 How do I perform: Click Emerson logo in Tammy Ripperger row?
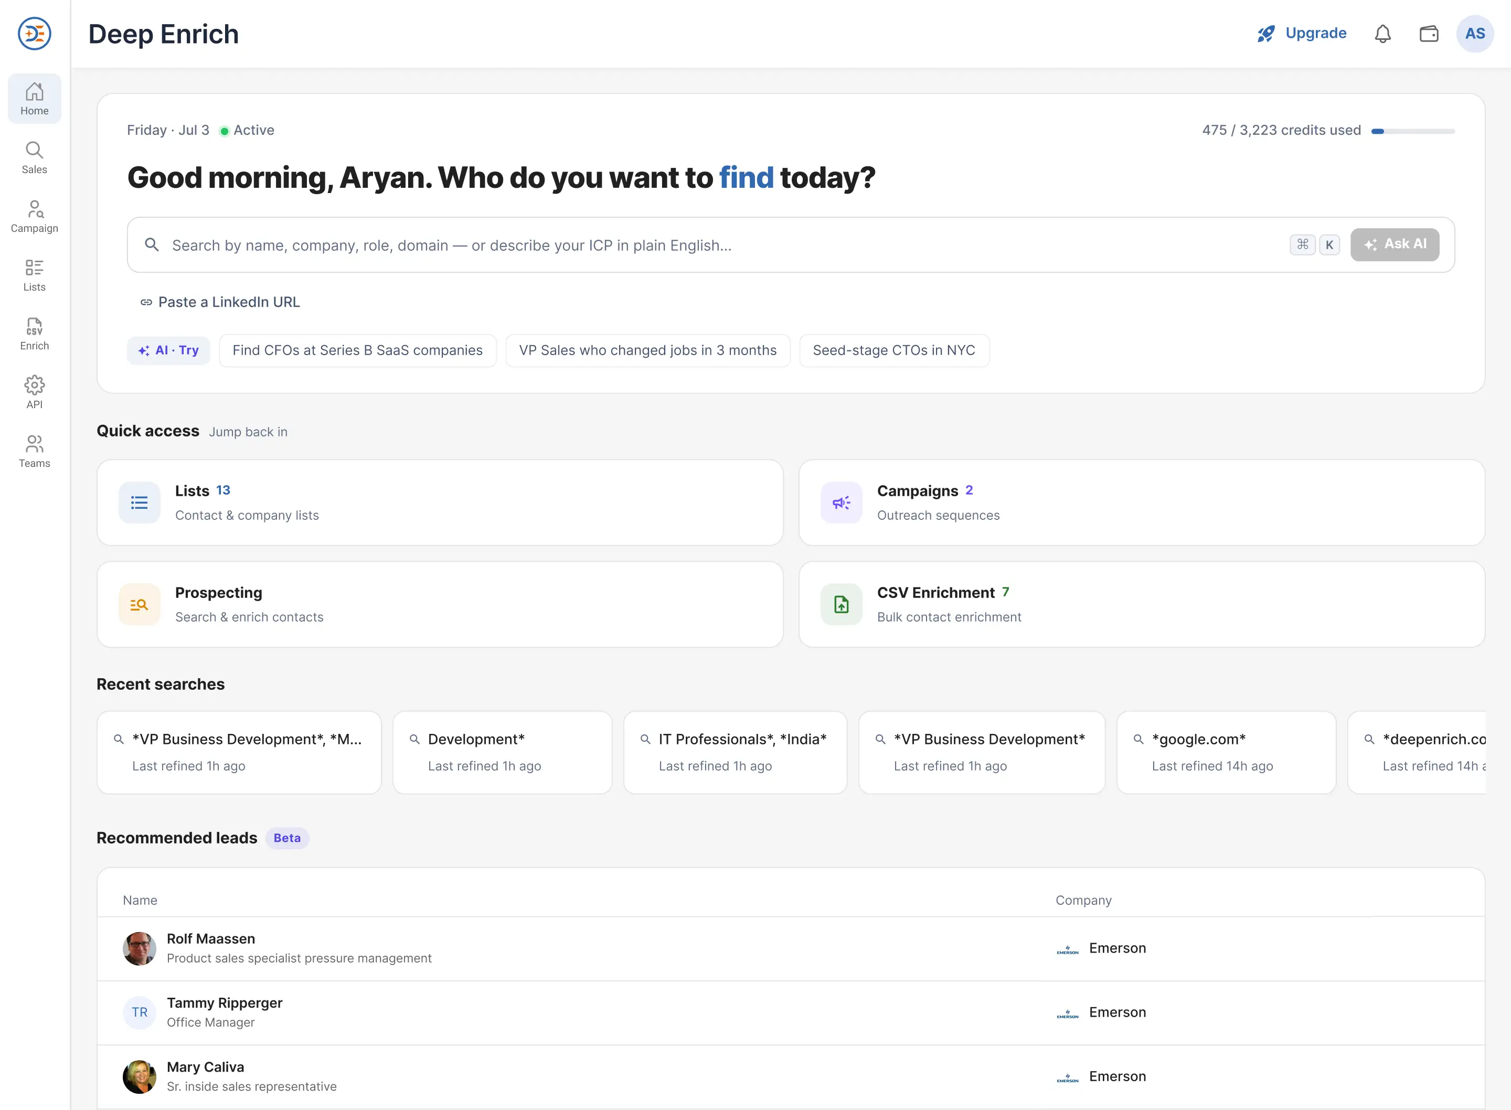click(1068, 1013)
